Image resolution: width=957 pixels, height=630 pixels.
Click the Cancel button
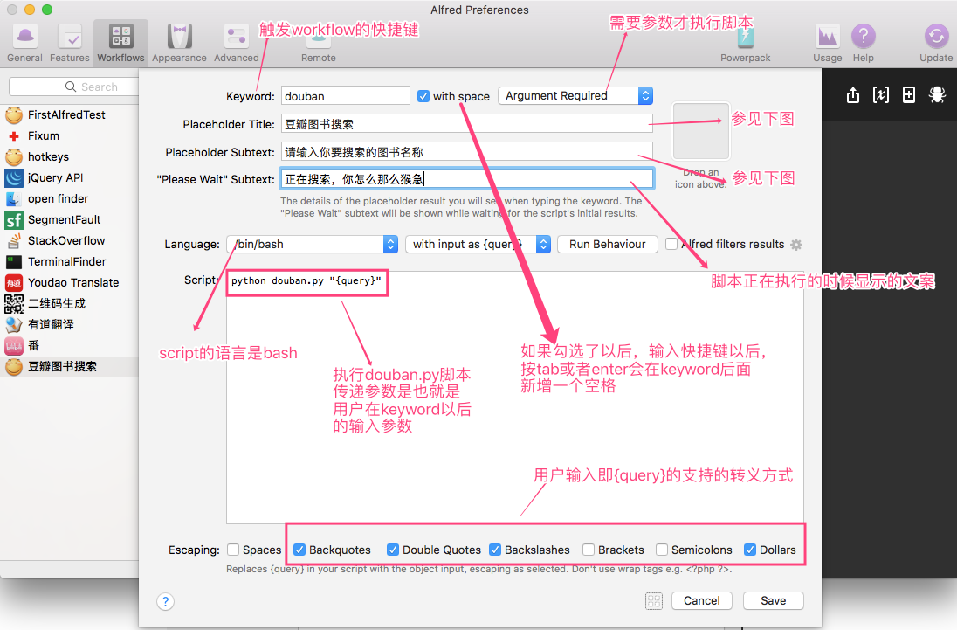coord(702,600)
